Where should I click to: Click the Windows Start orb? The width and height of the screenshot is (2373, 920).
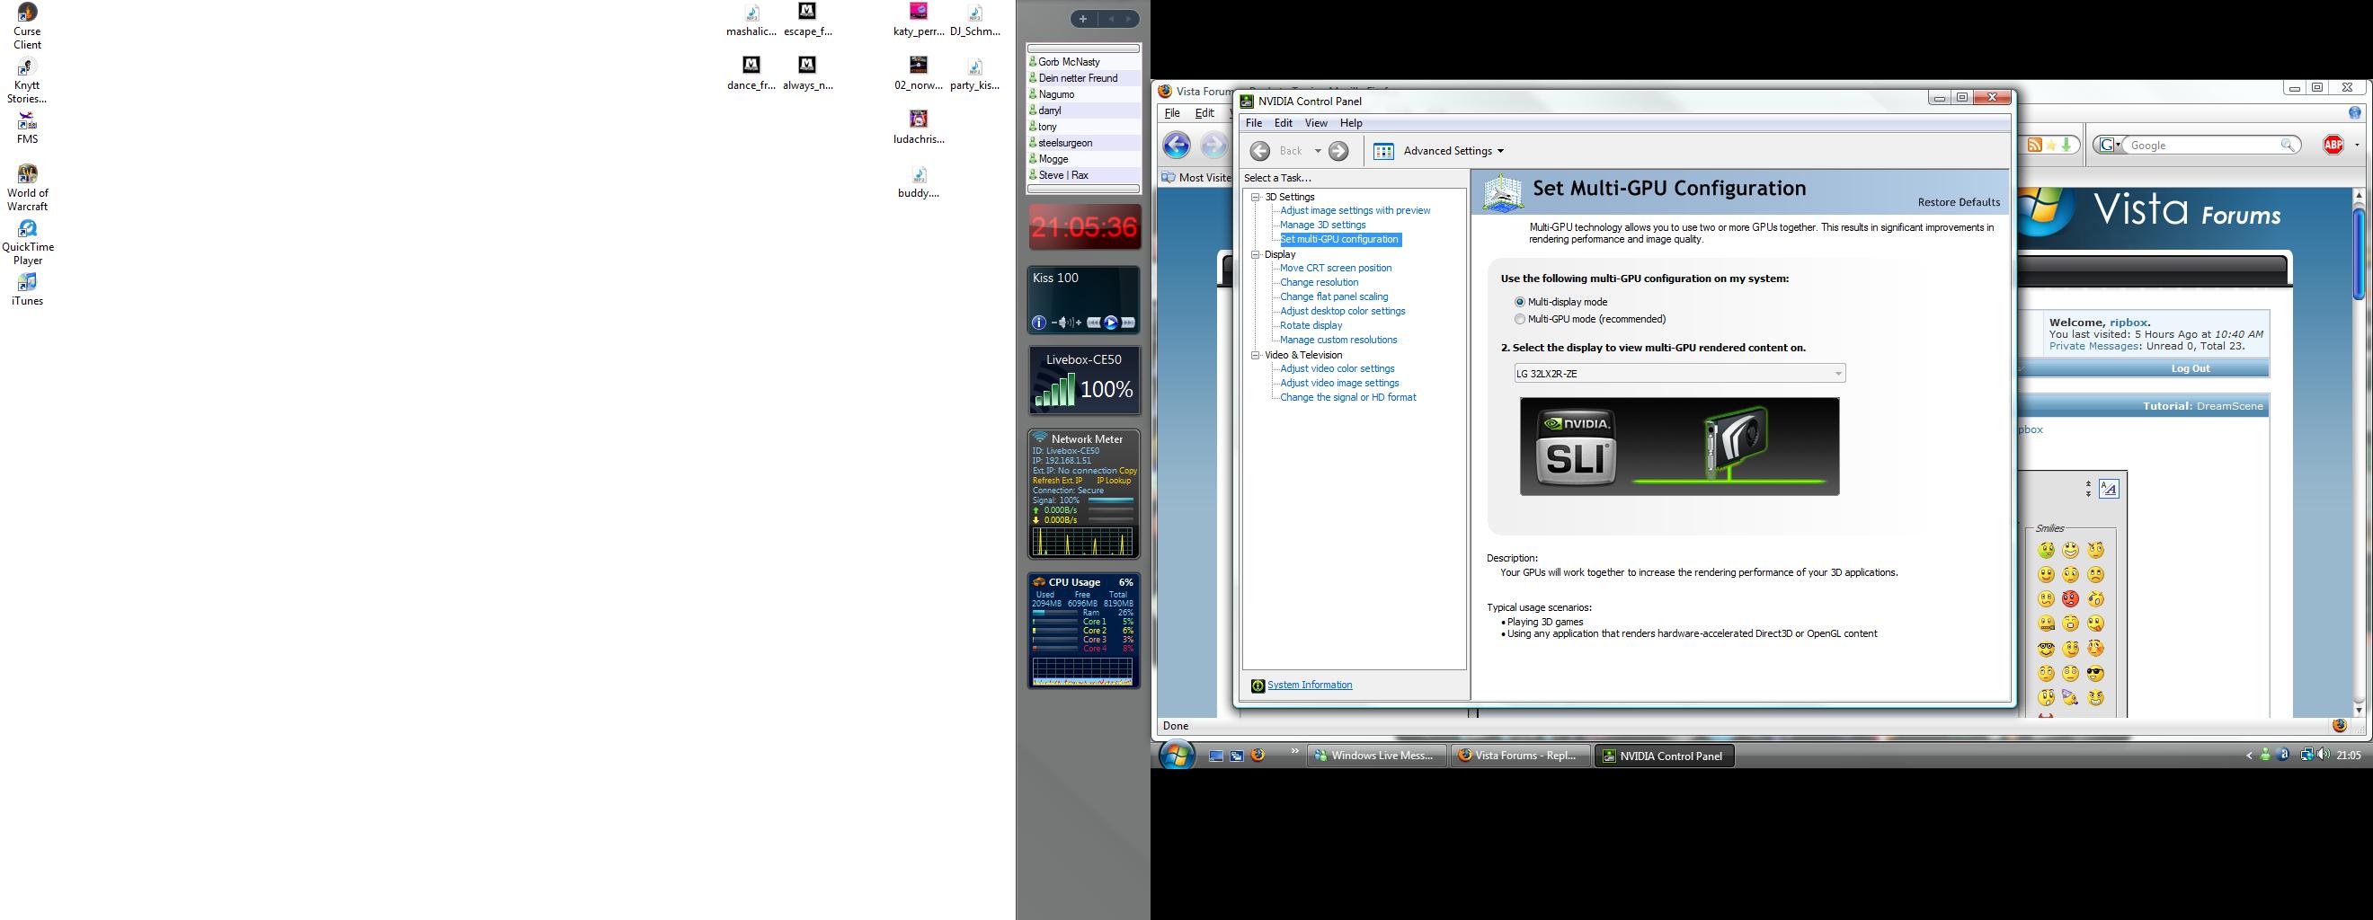(1176, 756)
